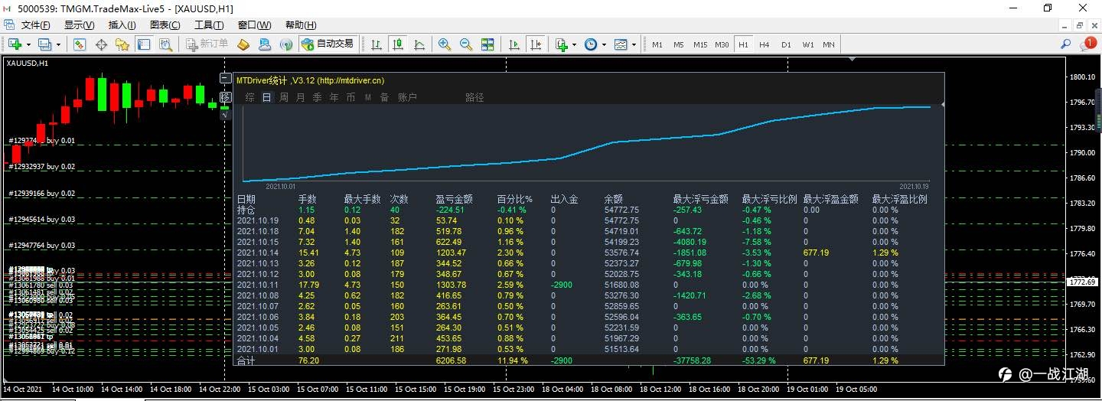Image resolution: width=1102 pixels, height=401 pixels.
Task: Select the 周 tab in MTDriver panel
Action: point(283,97)
